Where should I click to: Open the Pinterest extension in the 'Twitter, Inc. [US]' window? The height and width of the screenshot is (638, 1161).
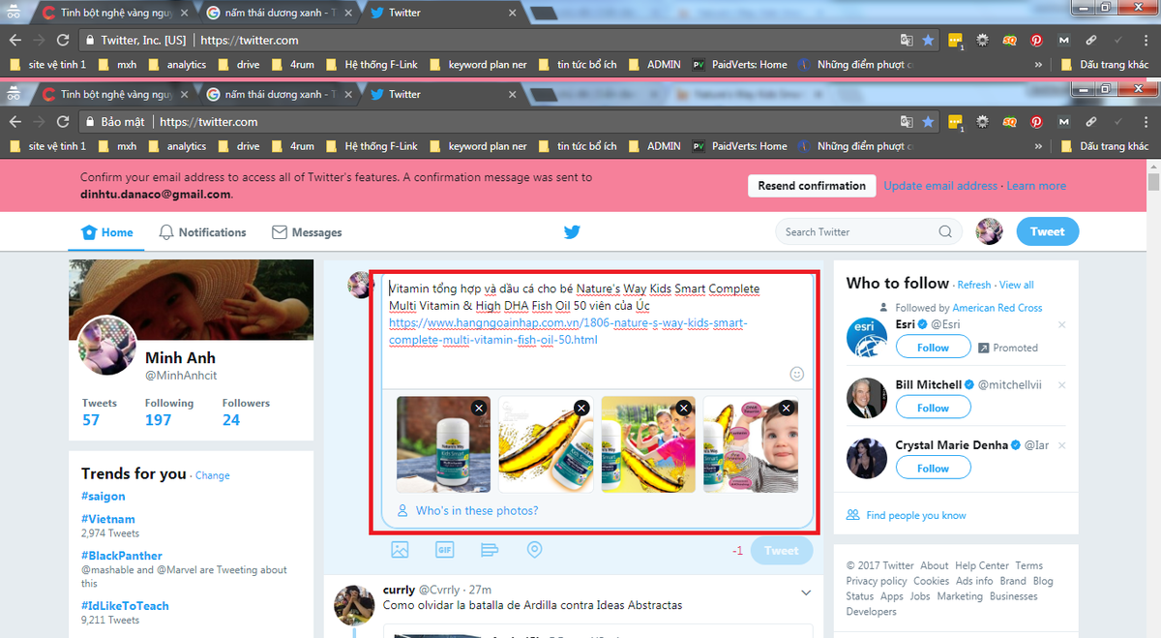click(1036, 41)
